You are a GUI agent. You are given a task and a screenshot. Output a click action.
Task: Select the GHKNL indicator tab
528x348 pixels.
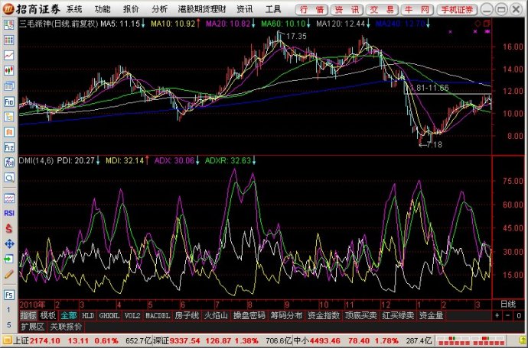(x=109, y=315)
